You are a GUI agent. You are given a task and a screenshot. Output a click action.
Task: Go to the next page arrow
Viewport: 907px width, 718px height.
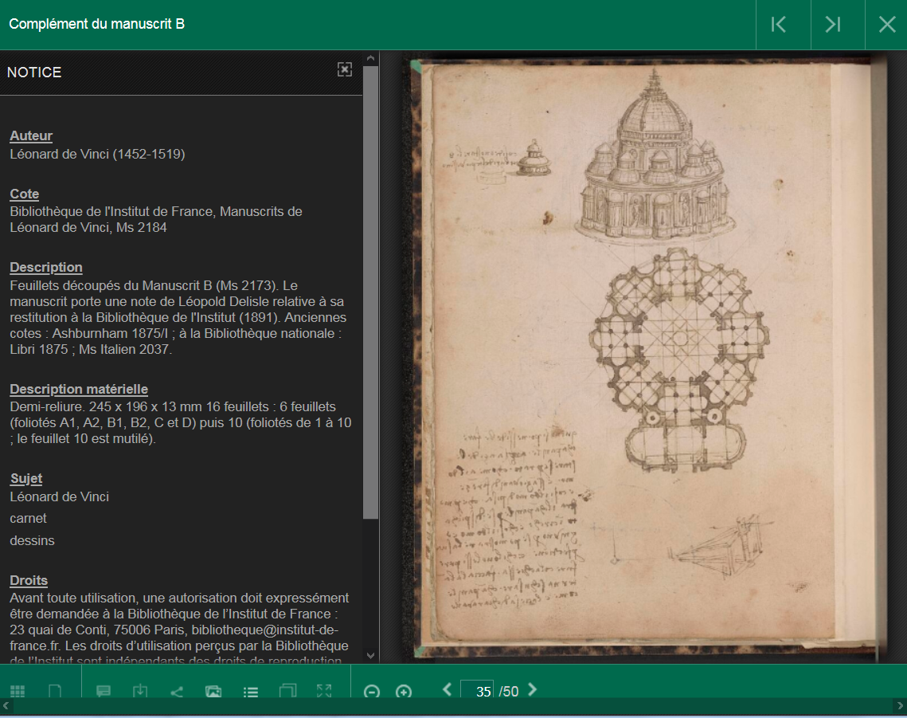tap(533, 689)
